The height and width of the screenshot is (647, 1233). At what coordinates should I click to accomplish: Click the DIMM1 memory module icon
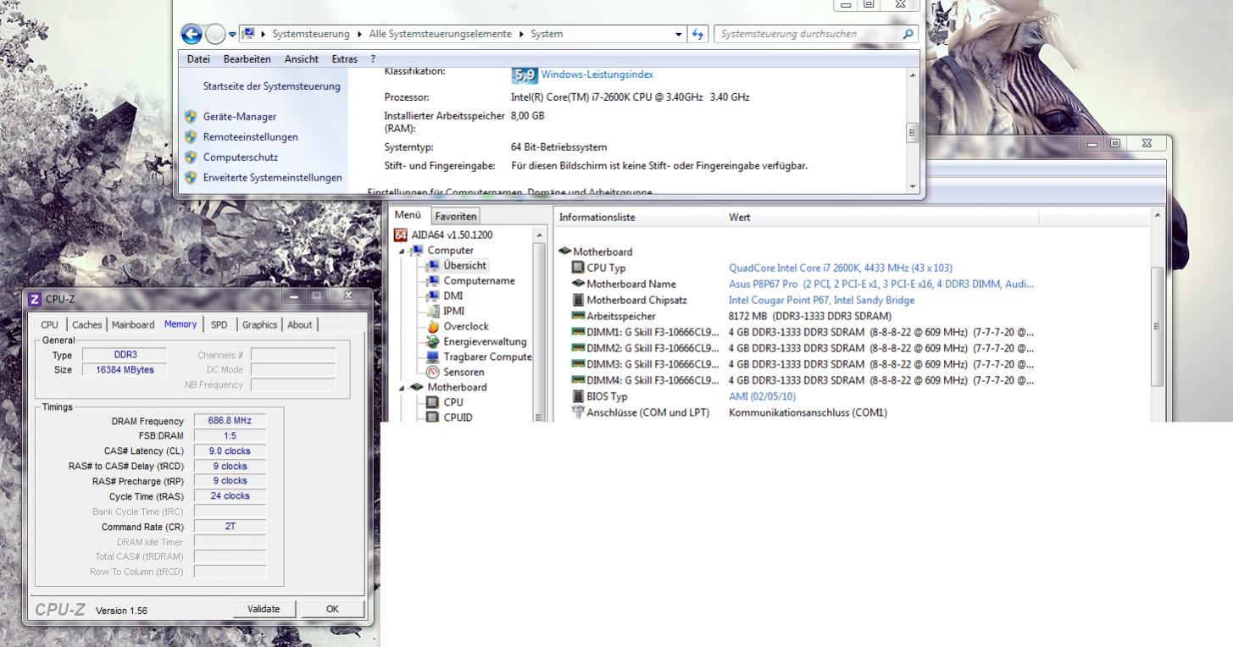pos(579,332)
